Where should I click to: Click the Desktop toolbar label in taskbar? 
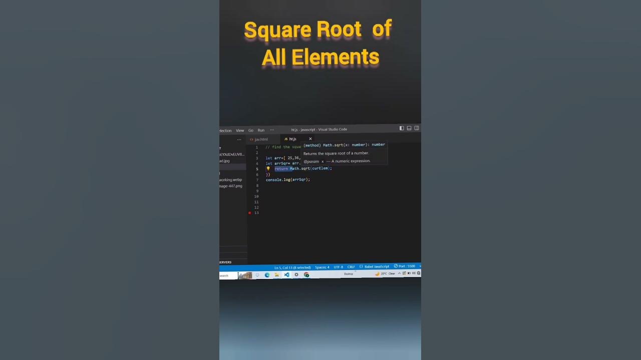[x=349, y=274]
